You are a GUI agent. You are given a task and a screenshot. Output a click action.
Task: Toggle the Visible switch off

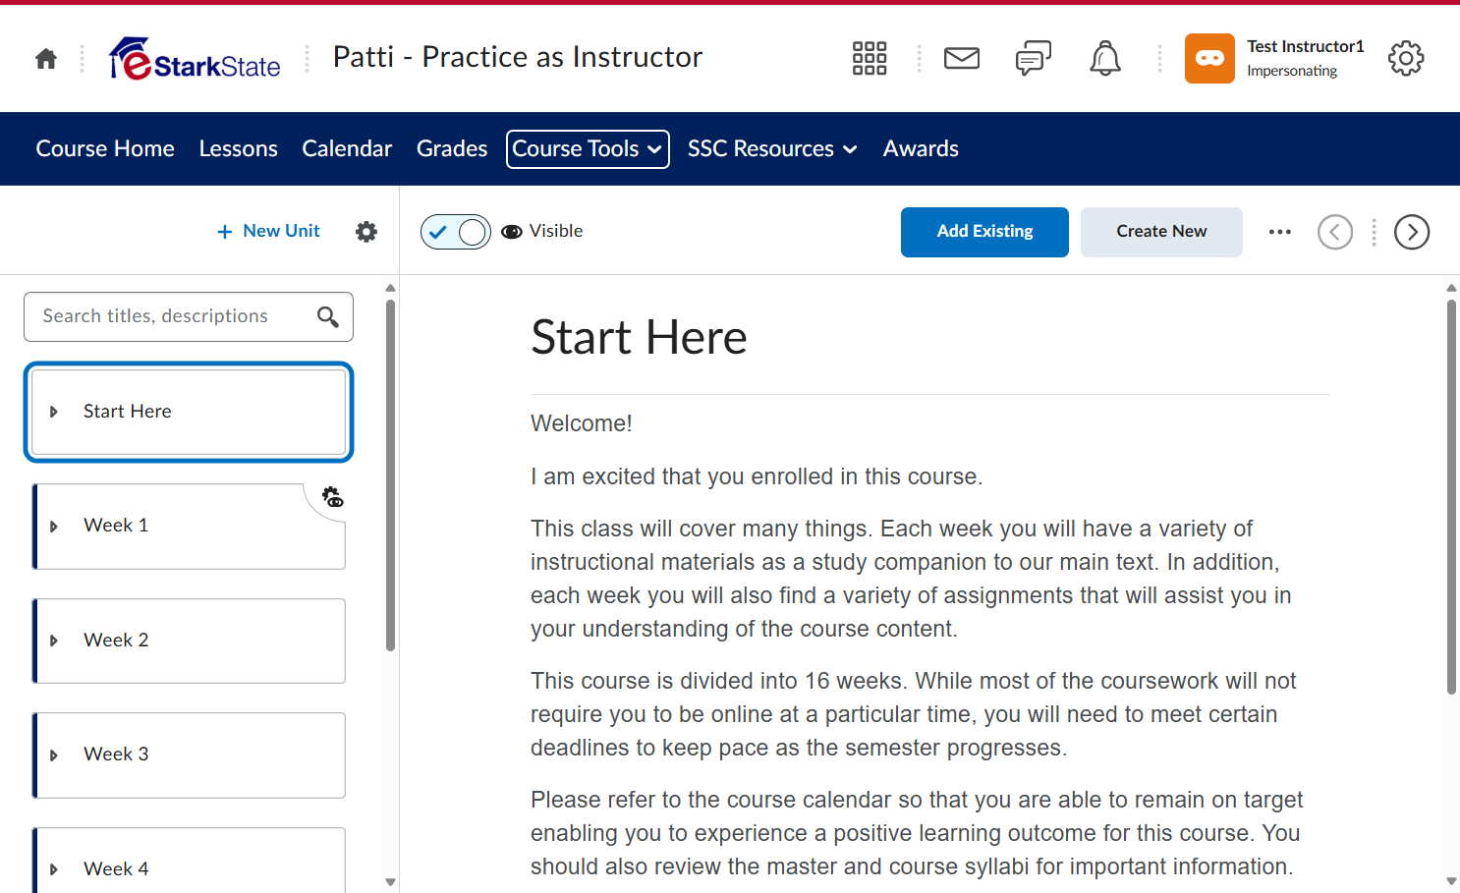click(x=456, y=232)
